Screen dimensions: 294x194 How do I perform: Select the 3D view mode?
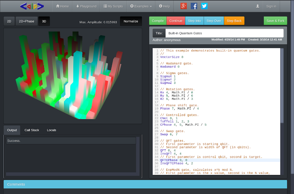[44, 21]
